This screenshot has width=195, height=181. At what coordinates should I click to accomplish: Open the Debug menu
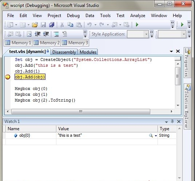pyautogui.click(x=73, y=16)
